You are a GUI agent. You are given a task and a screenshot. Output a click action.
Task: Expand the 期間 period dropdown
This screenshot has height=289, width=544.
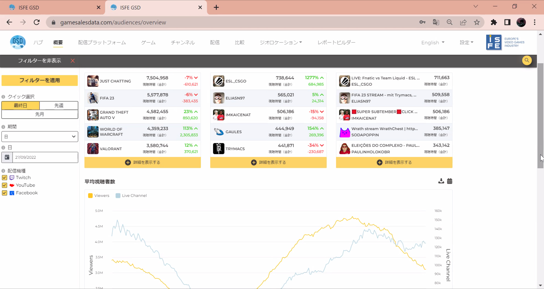click(40, 137)
